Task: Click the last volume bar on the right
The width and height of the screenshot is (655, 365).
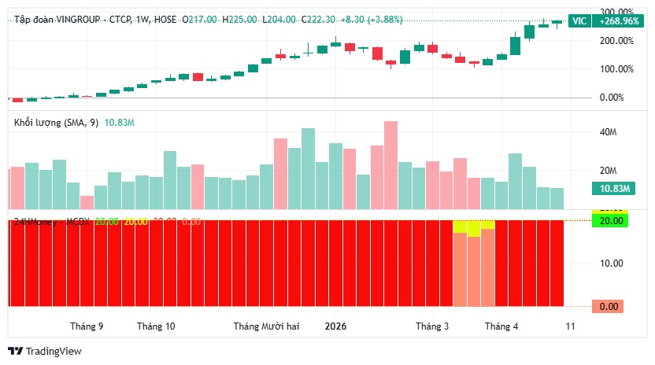Action: pyautogui.click(x=557, y=199)
